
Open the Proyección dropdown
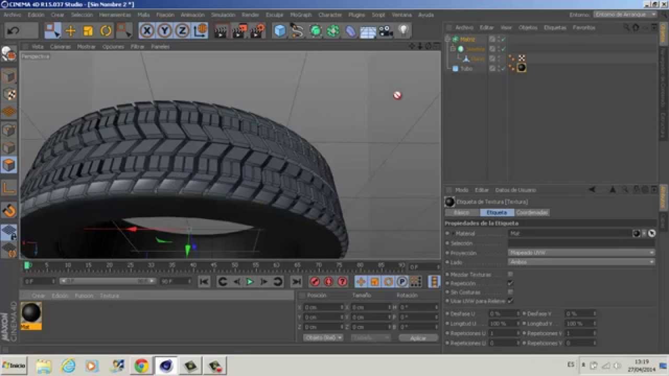point(581,253)
